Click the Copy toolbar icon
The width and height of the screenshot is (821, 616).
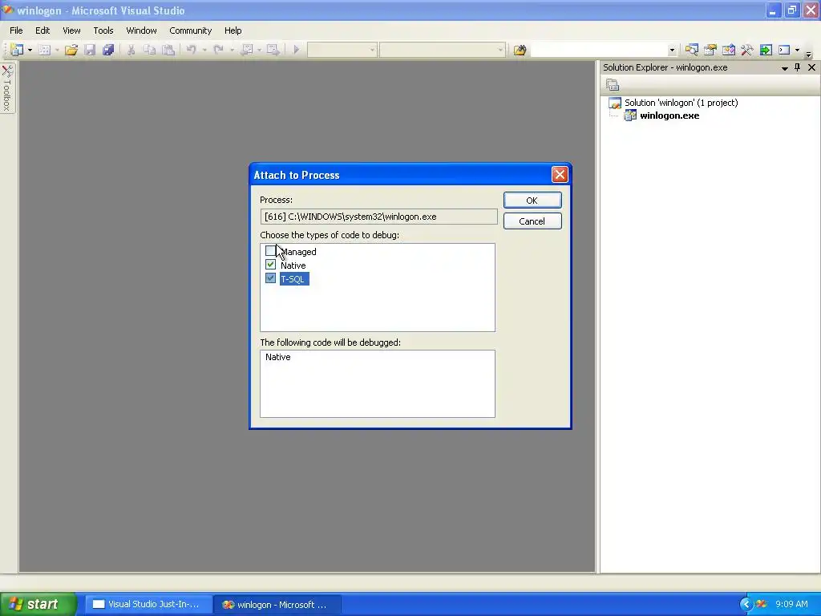tap(150, 50)
